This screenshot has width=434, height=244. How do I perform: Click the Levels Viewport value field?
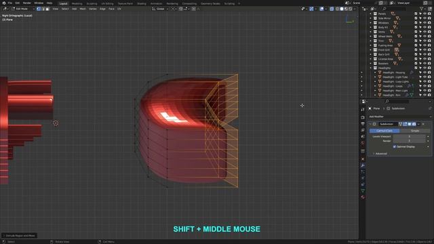point(410,136)
